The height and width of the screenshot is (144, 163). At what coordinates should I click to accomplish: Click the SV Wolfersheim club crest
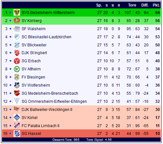(x=17, y=85)
